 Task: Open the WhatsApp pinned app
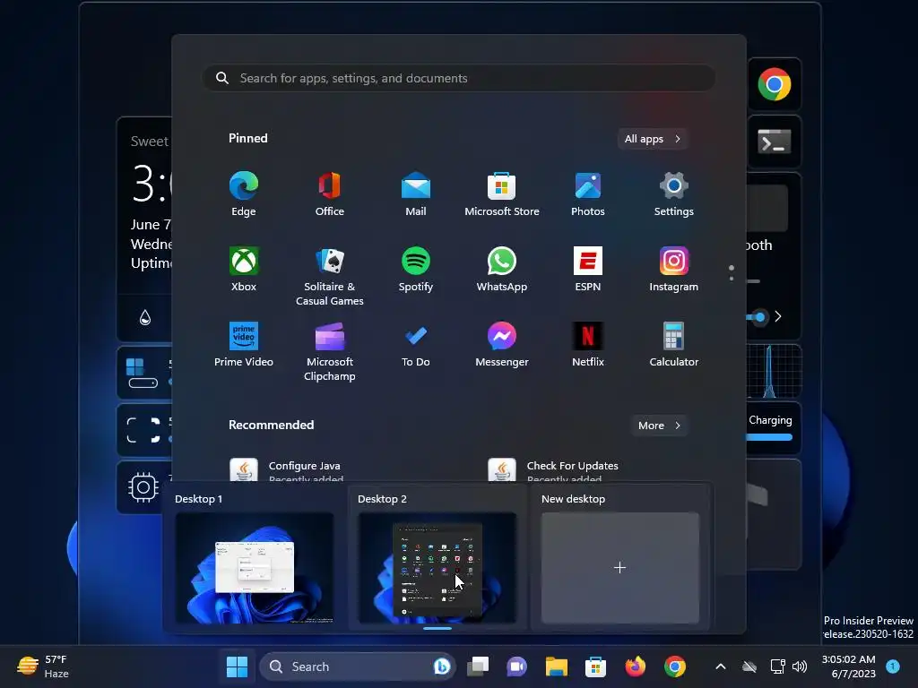502,269
